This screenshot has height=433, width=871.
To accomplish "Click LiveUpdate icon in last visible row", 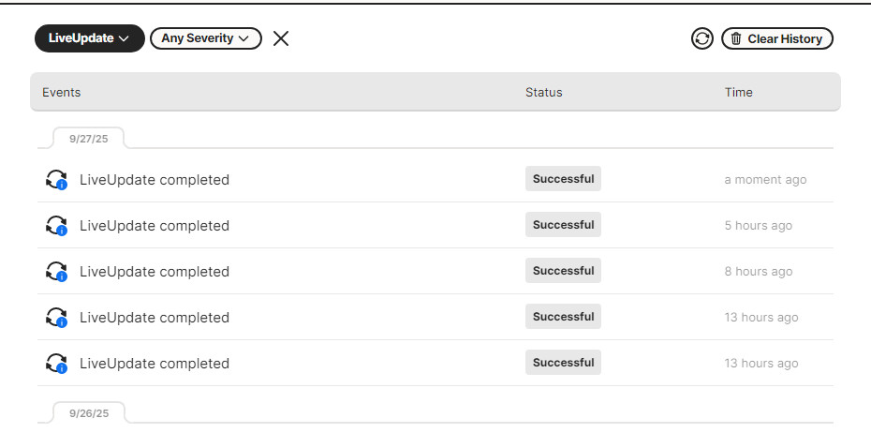I will pyautogui.click(x=56, y=364).
